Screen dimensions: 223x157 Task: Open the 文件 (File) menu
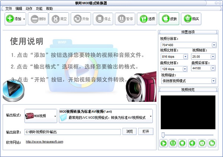coord(9,8)
